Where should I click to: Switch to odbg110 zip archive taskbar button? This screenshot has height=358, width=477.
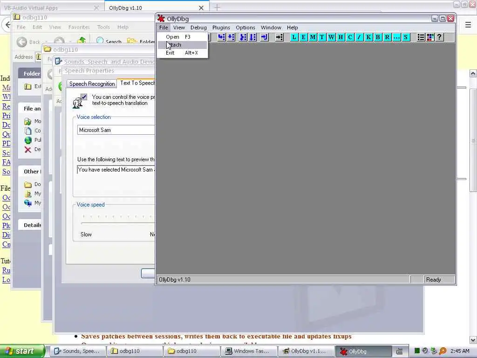pyautogui.click(x=135, y=351)
